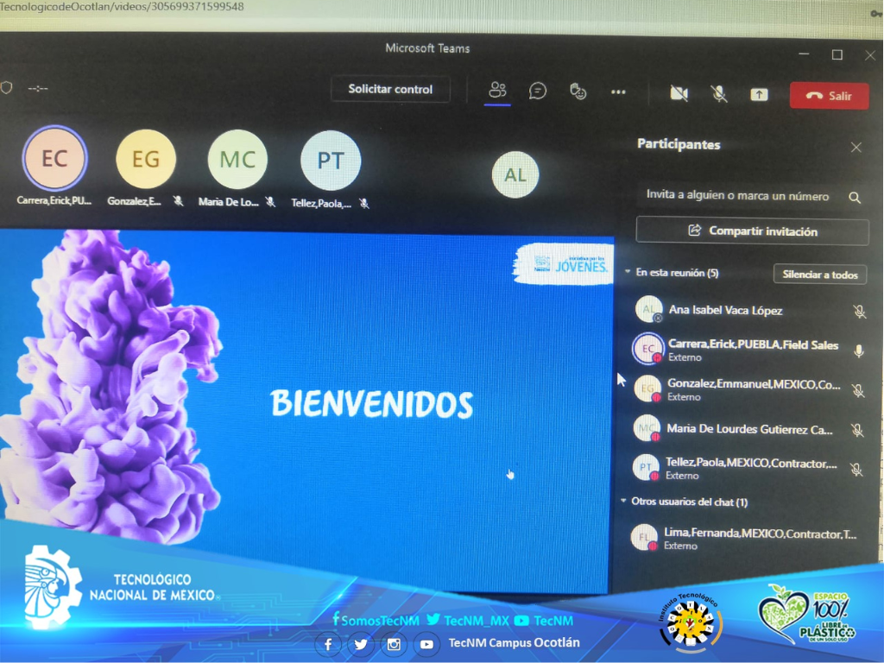Click FL avatar of Lima, Fernanda

click(x=644, y=537)
